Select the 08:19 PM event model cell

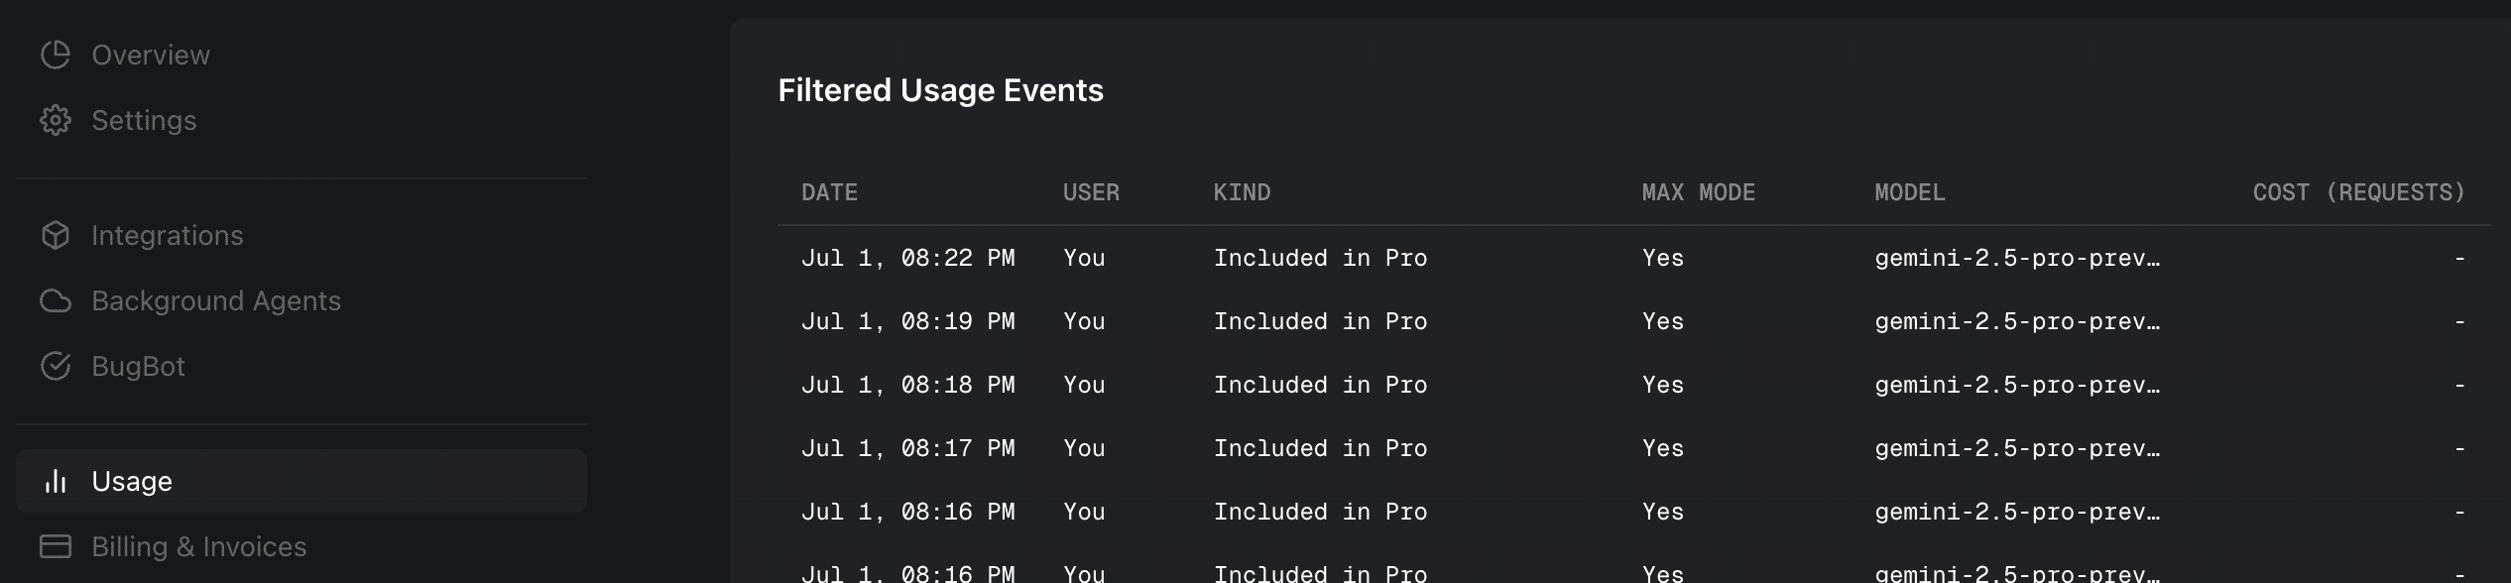coord(2016,321)
